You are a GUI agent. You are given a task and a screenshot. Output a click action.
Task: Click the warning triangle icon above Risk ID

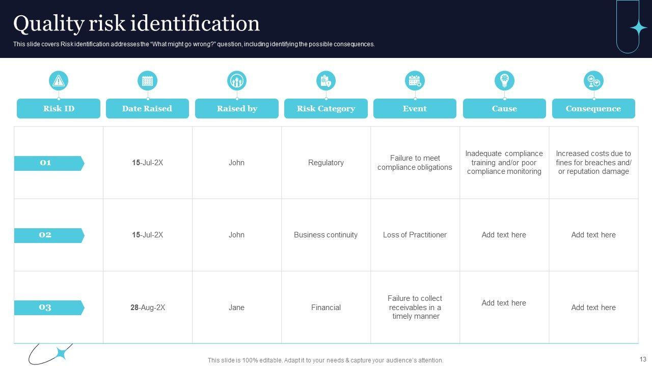(x=59, y=81)
